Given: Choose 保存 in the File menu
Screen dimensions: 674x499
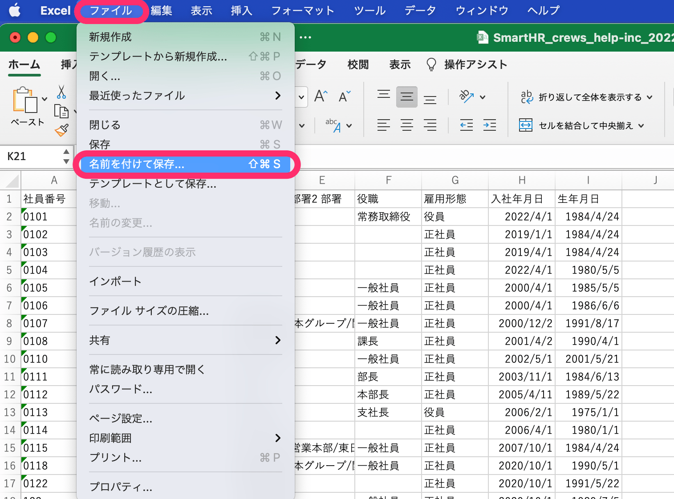Looking at the screenshot, I should point(186,145).
